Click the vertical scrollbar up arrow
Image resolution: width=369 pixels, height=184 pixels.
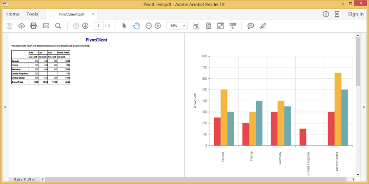point(358,35)
